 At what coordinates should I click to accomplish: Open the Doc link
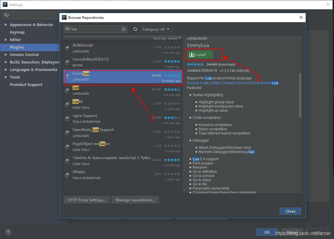point(241,83)
